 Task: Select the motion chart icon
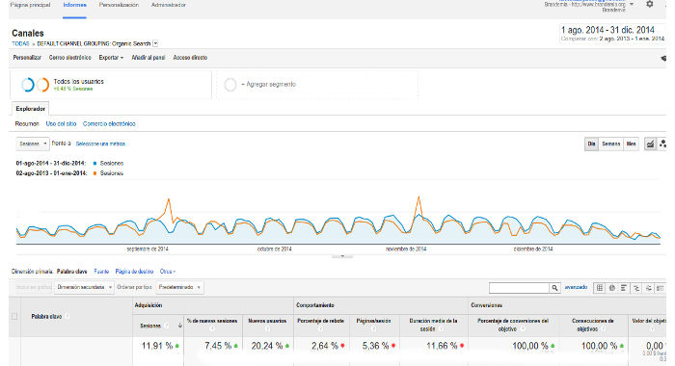(663, 144)
